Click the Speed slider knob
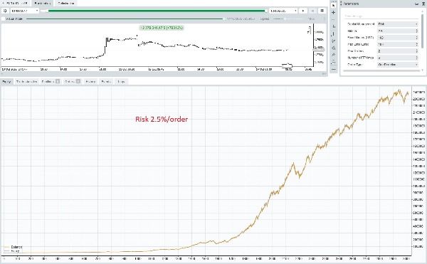Image resolution: width=427 pixels, height=264 pixels. point(285,19)
